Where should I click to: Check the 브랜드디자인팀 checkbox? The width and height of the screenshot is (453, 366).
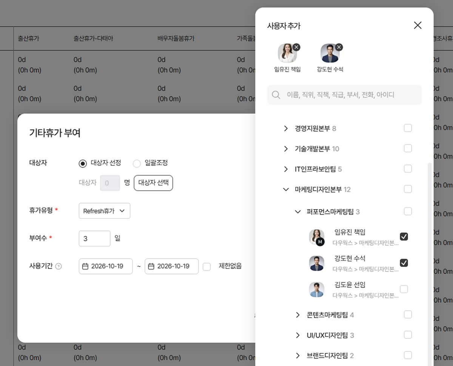(408, 355)
